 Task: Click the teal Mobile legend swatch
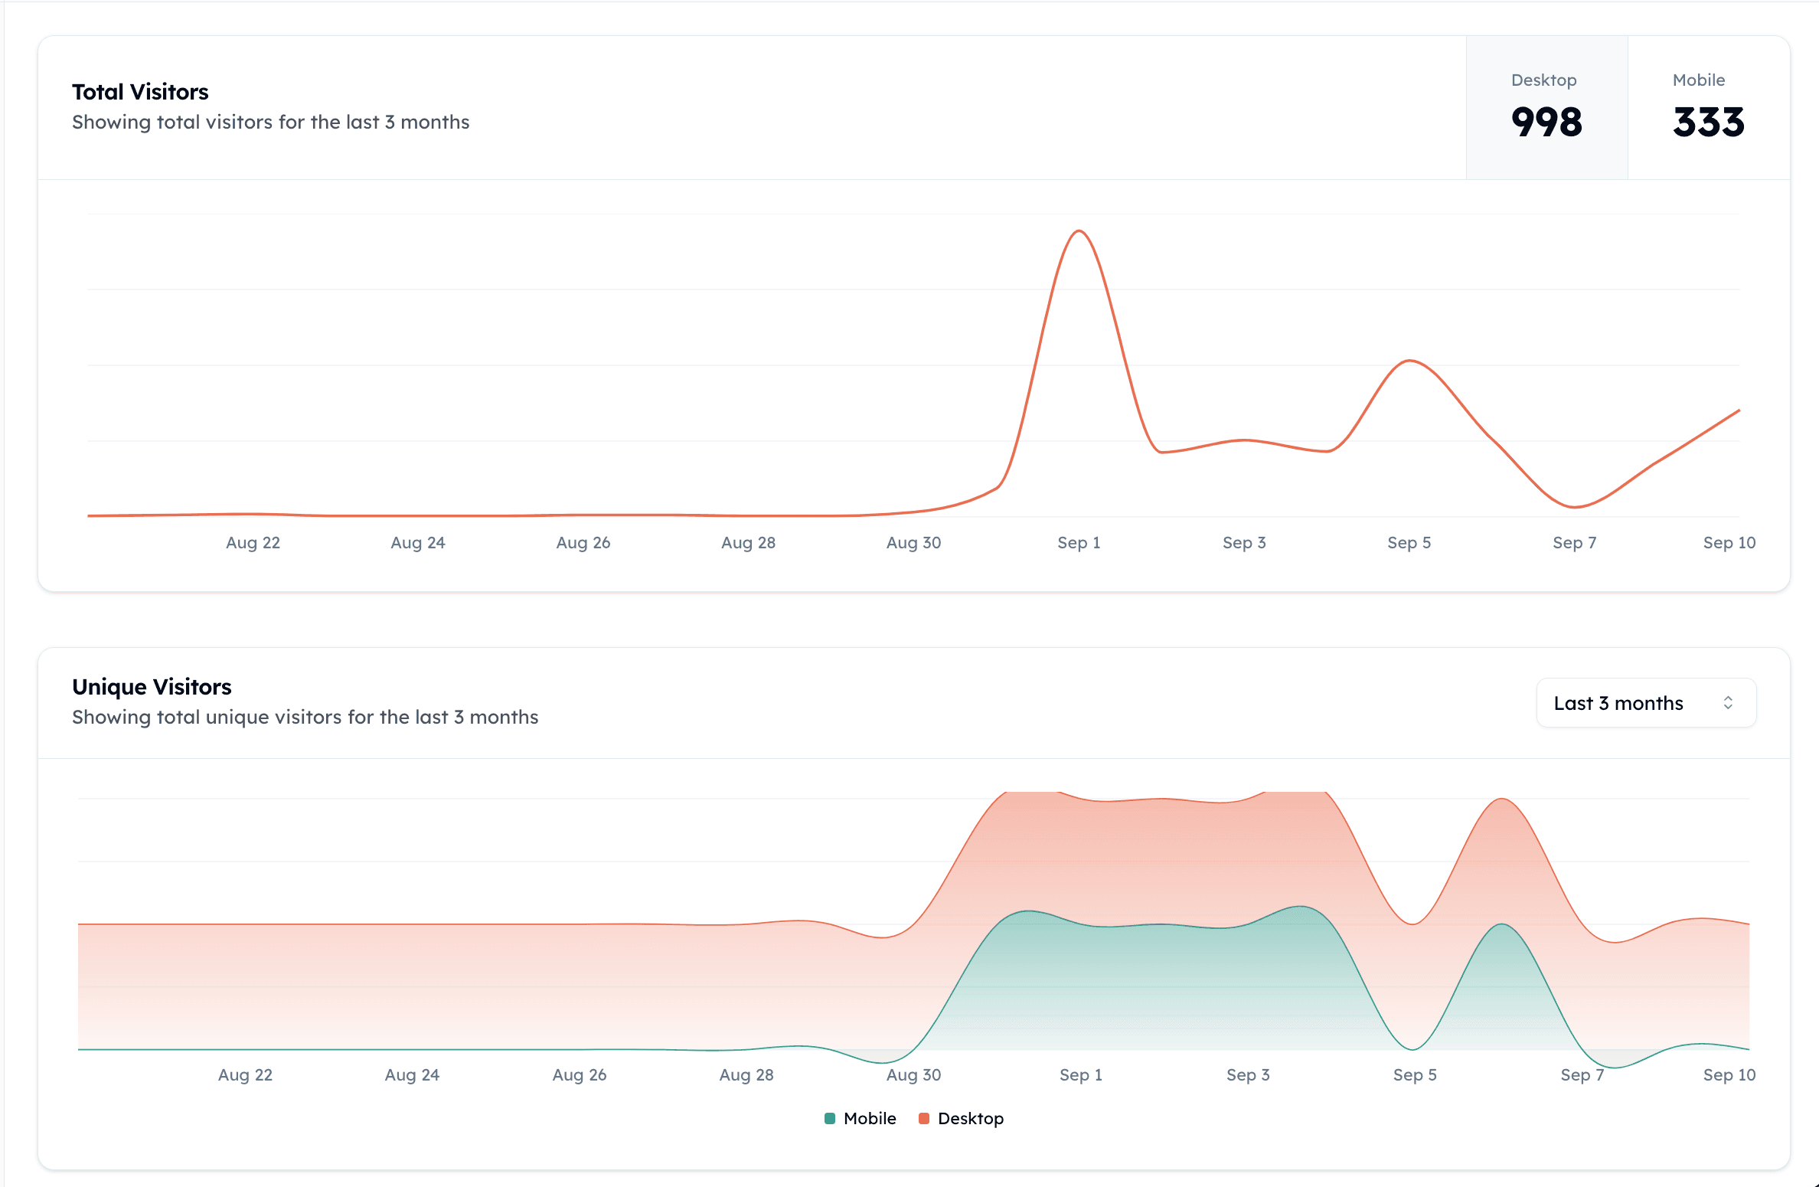pyautogui.click(x=830, y=1118)
